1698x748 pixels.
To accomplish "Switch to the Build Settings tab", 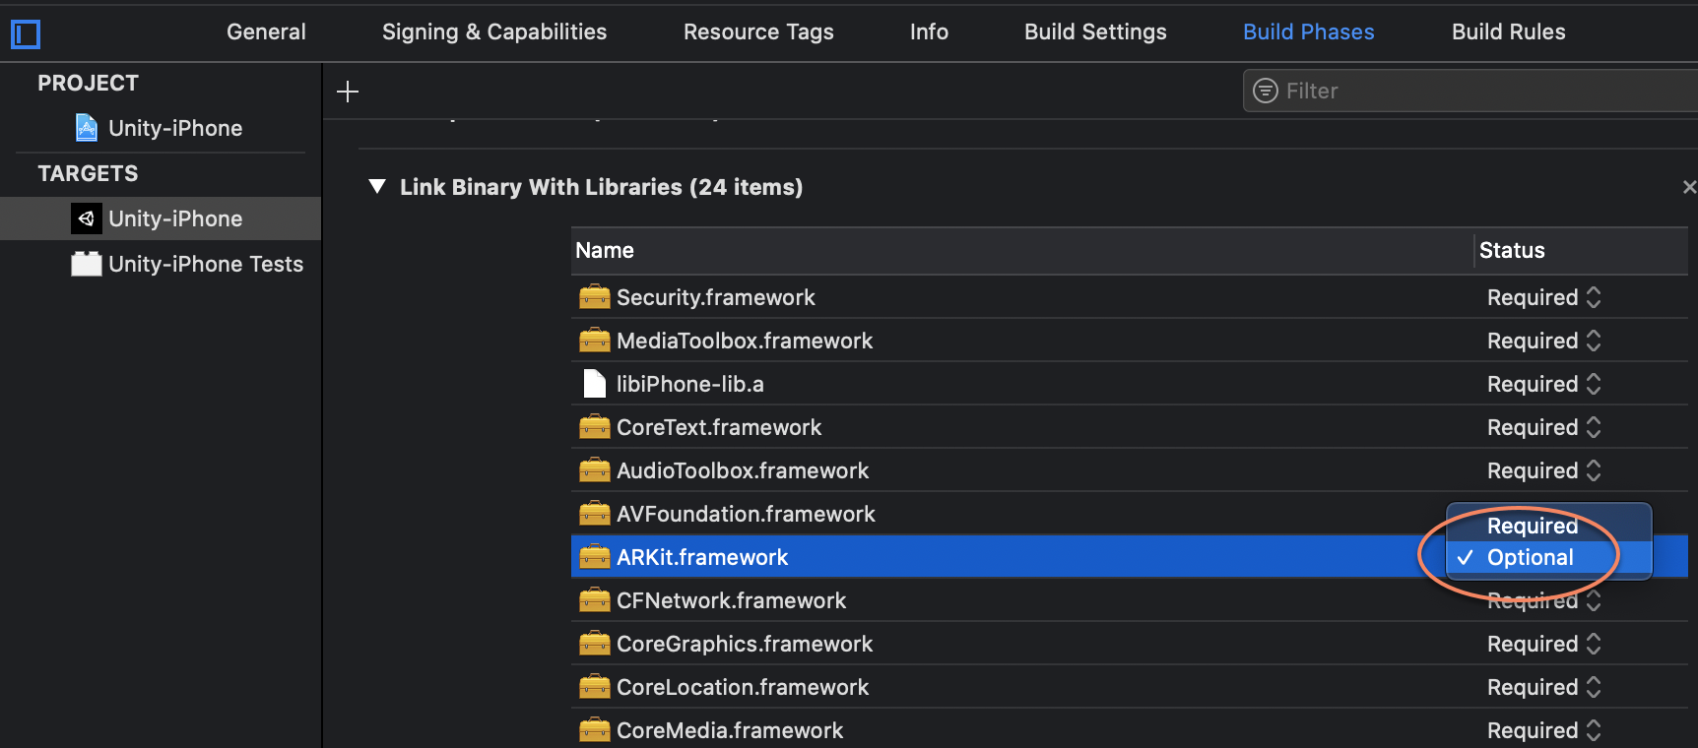I will [1095, 31].
